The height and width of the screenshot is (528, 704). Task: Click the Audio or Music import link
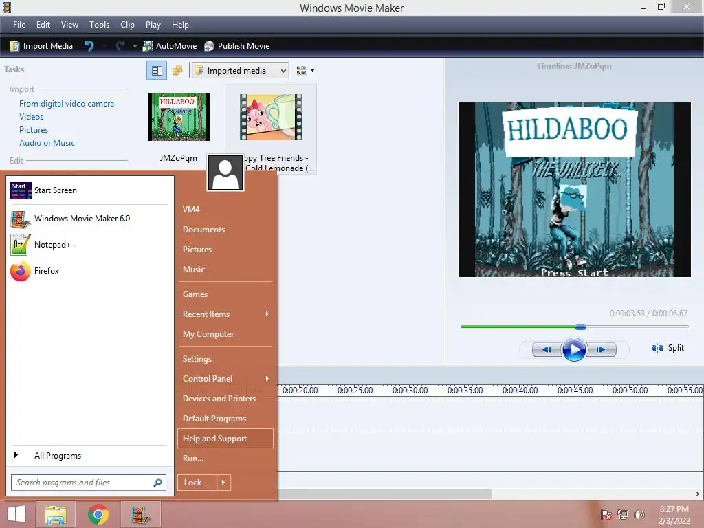pos(47,143)
